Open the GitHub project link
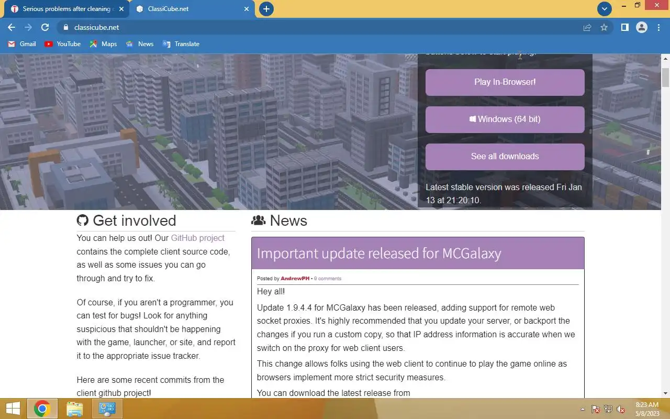 (x=197, y=238)
